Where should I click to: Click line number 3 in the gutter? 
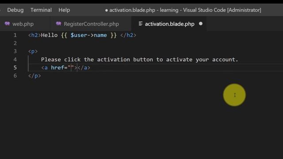click(x=15, y=51)
